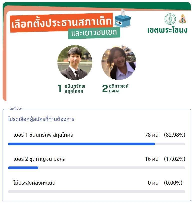Click the large green number 1

coord(60,88)
